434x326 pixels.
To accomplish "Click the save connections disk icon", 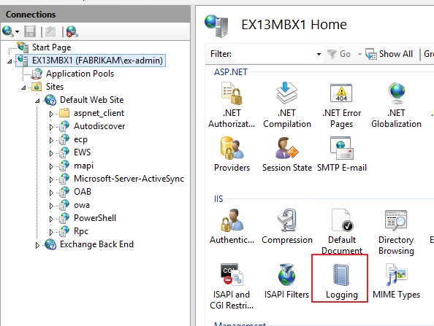I will click(x=30, y=31).
